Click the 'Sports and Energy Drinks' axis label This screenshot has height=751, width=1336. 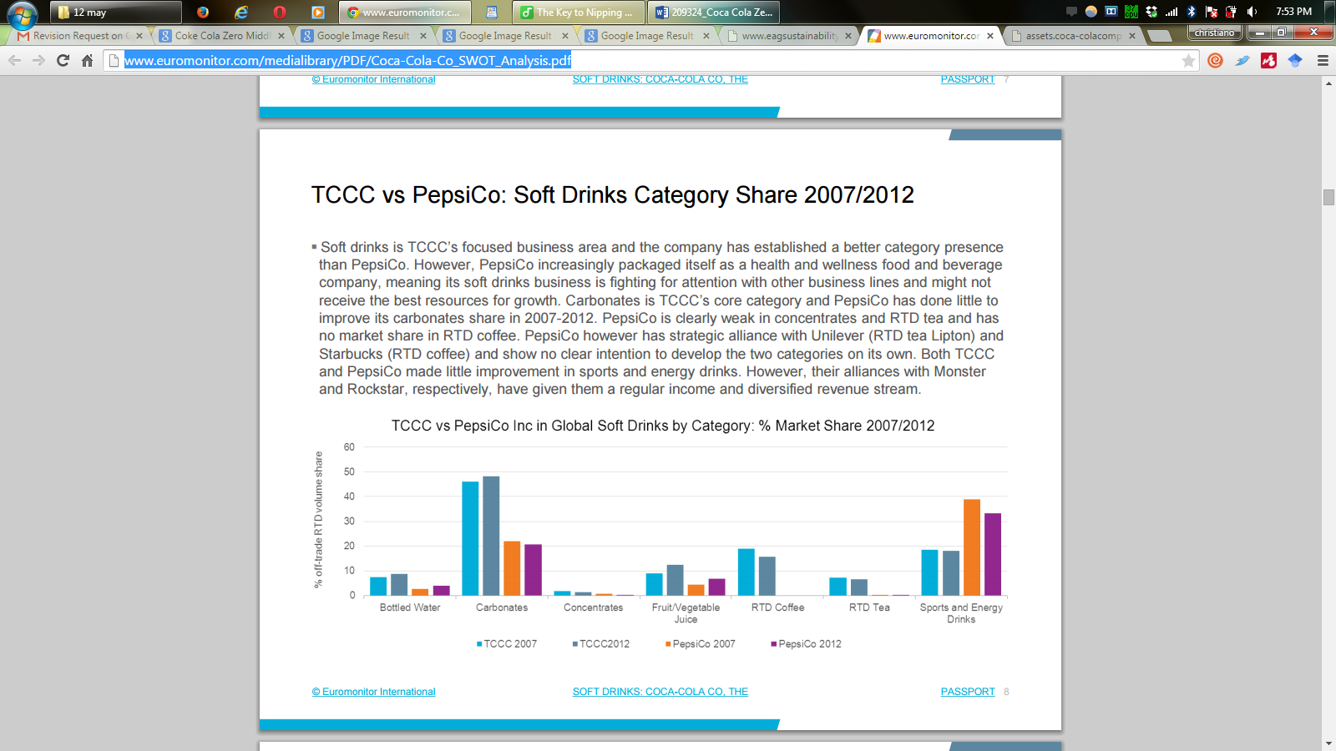coord(961,613)
